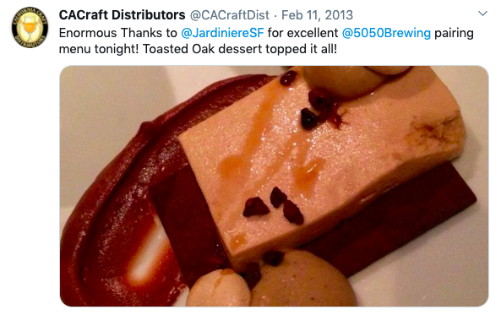This screenshot has width=501, height=315.
Task: Click the three dried berries on parfait
Action: pyautogui.click(x=273, y=206)
